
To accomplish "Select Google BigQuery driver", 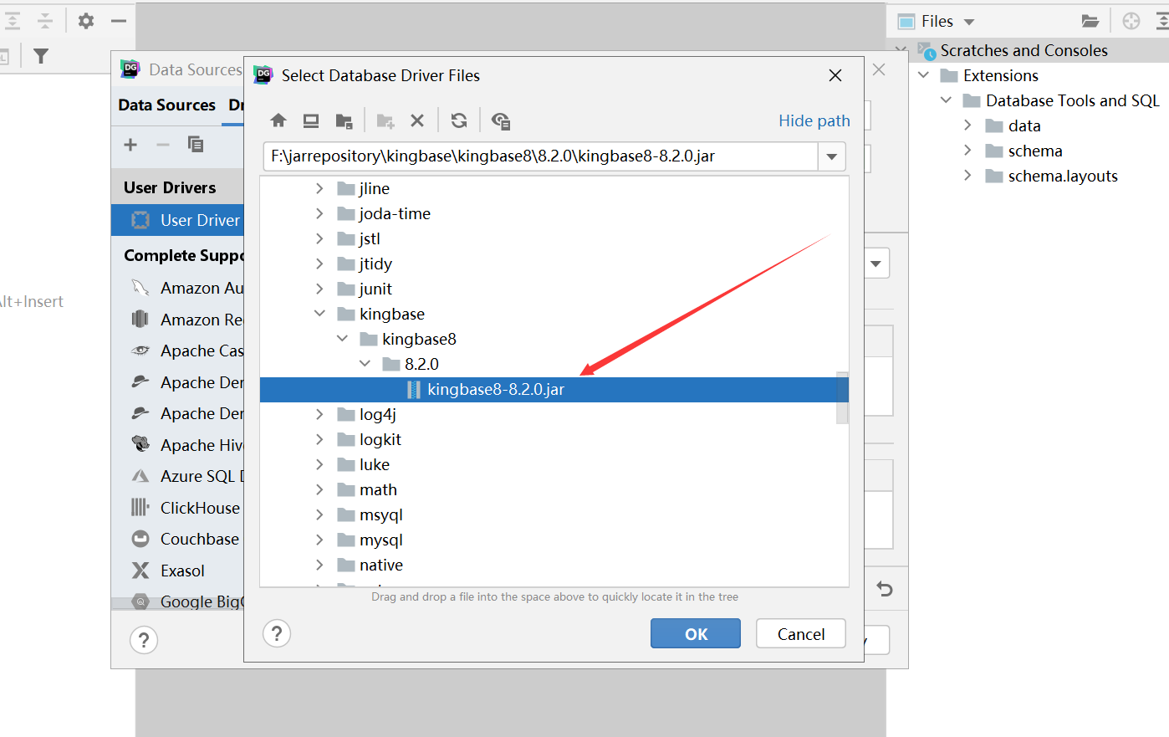I will 177,601.
